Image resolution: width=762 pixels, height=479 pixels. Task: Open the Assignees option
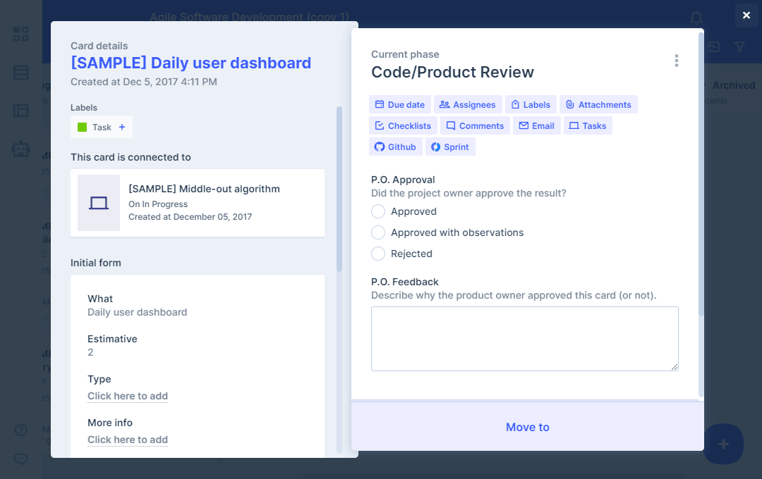(x=468, y=105)
